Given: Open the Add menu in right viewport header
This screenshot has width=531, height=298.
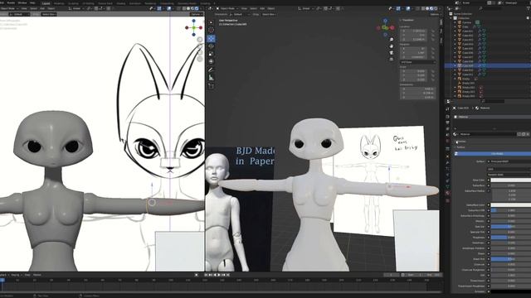Looking at the screenshot, I should pos(262,8).
